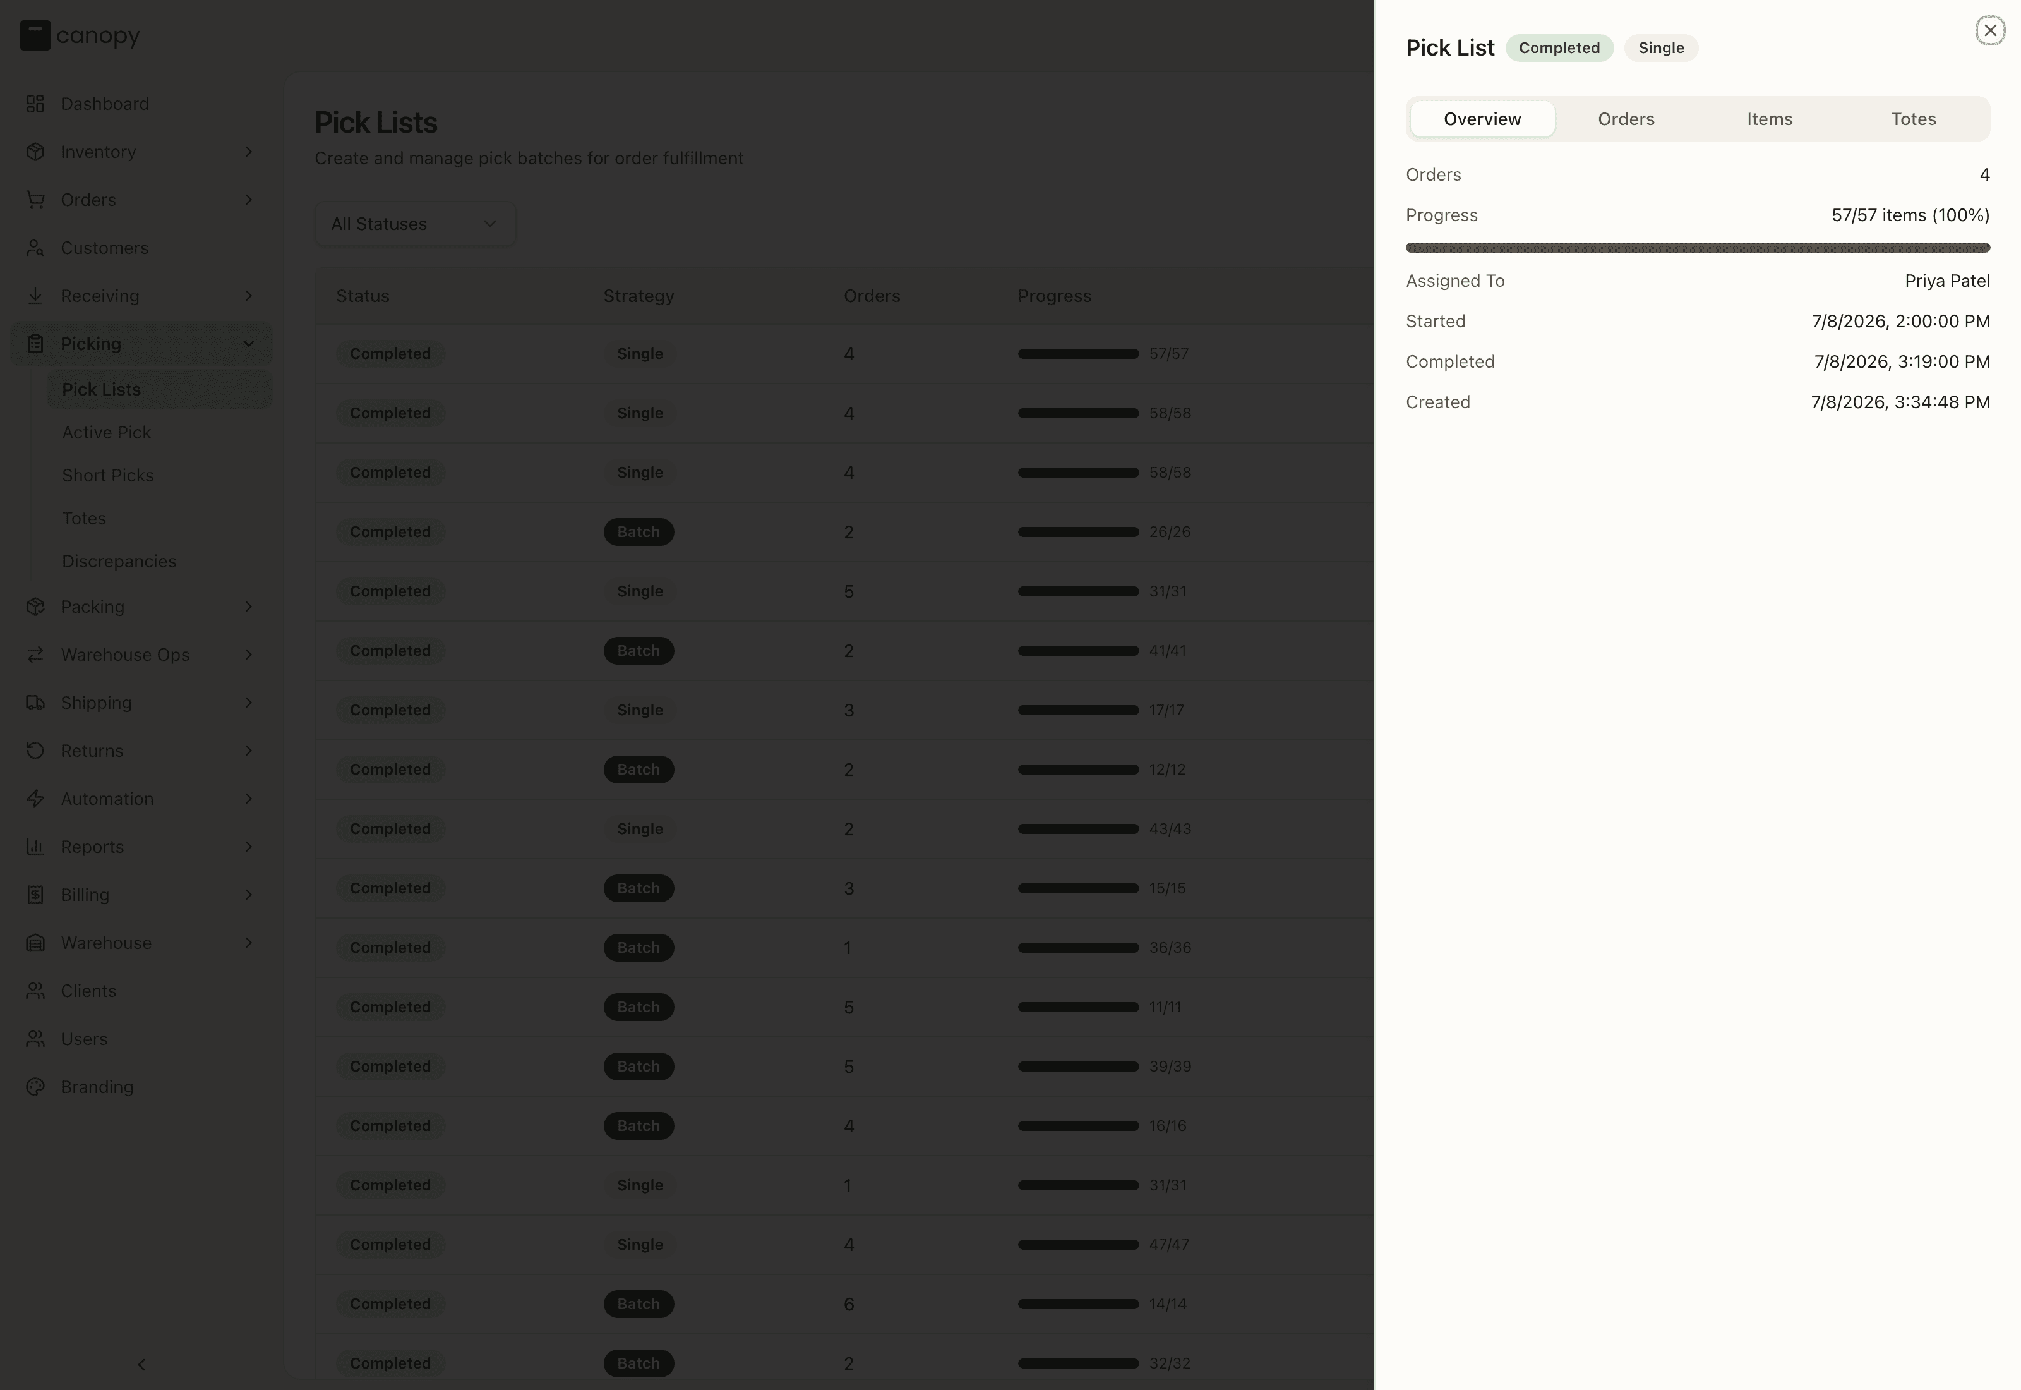This screenshot has width=2021, height=1390.
Task: Expand the Shipping submenu chevron
Action: 248,702
